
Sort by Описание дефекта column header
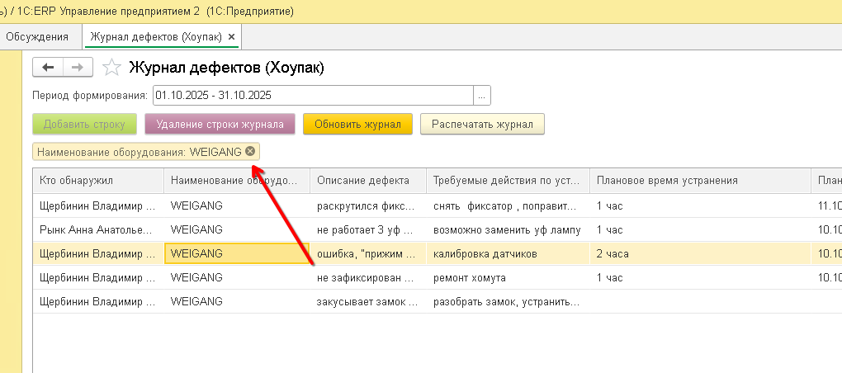[x=367, y=181]
